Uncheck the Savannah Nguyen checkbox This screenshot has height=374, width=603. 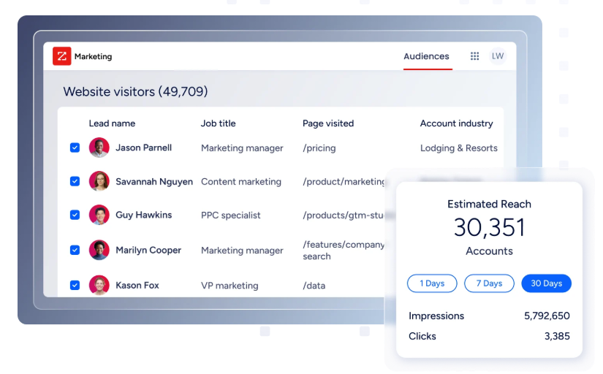[75, 181]
